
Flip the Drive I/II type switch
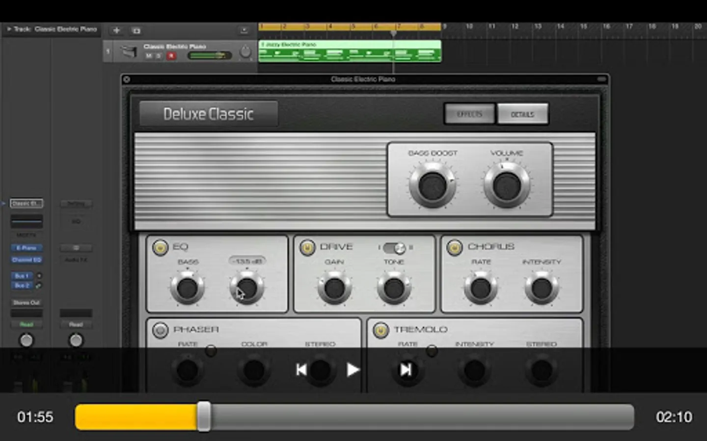point(394,248)
